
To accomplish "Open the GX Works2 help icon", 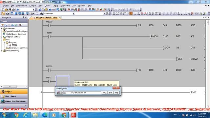I will (x=17, y=10).
